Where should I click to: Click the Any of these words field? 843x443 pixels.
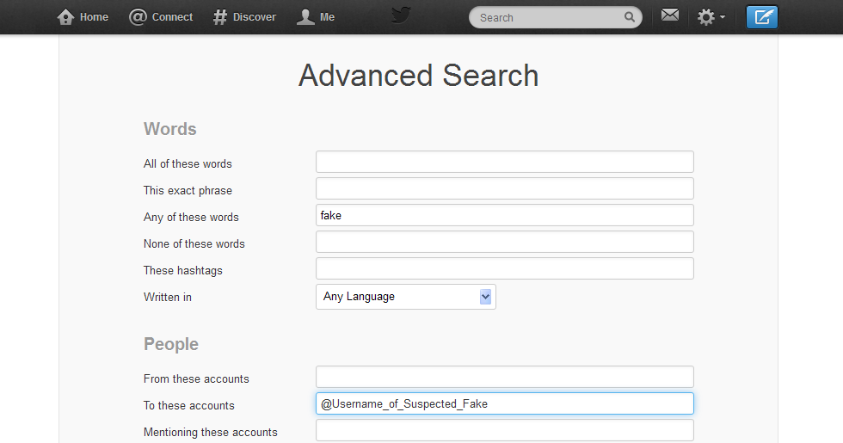(504, 215)
